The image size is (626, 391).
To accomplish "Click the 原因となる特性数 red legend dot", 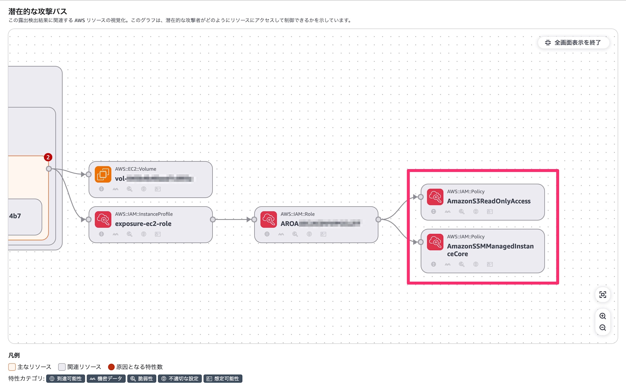I will point(111,367).
